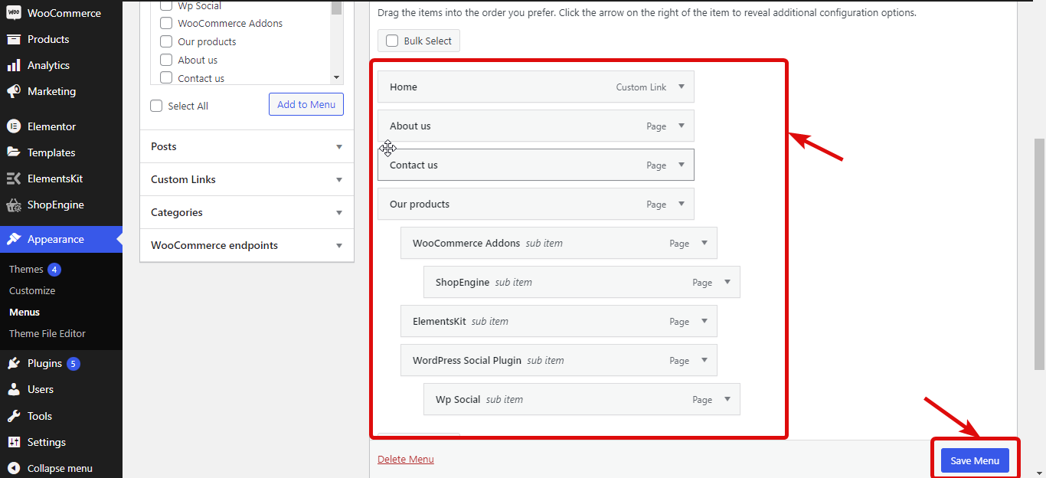Tick the Select All checkbox
This screenshot has width=1046, height=478.
[156, 106]
